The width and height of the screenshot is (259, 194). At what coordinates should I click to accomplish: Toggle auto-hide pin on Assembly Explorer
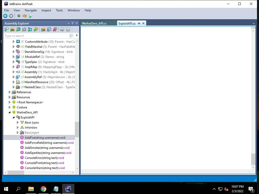coord(72,23)
